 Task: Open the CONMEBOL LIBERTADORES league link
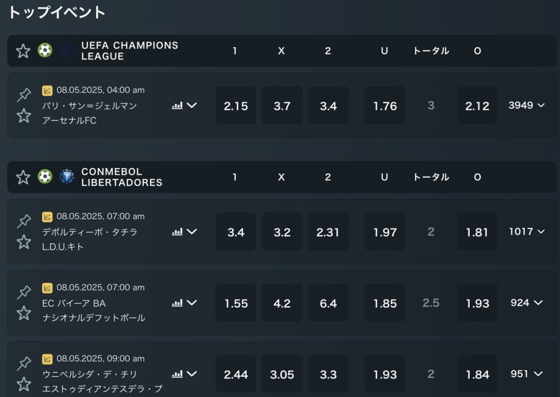click(x=122, y=177)
